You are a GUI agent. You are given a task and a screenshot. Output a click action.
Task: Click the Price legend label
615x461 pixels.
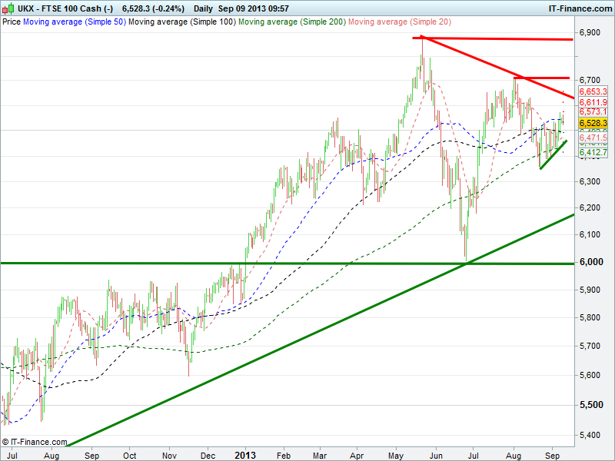tap(12, 22)
